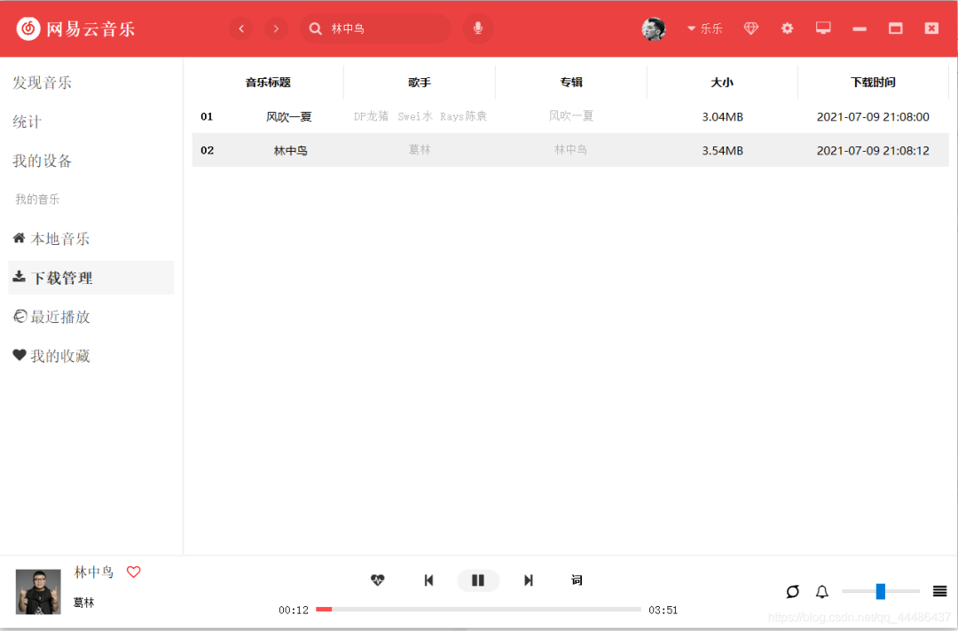This screenshot has width=958, height=631.
Task: Activate voice search microphone icon
Action: pyautogui.click(x=478, y=28)
